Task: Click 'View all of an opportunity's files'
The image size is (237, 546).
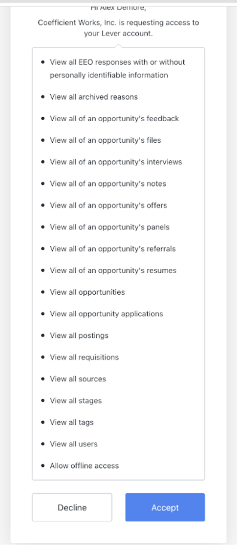Action: click(x=105, y=140)
